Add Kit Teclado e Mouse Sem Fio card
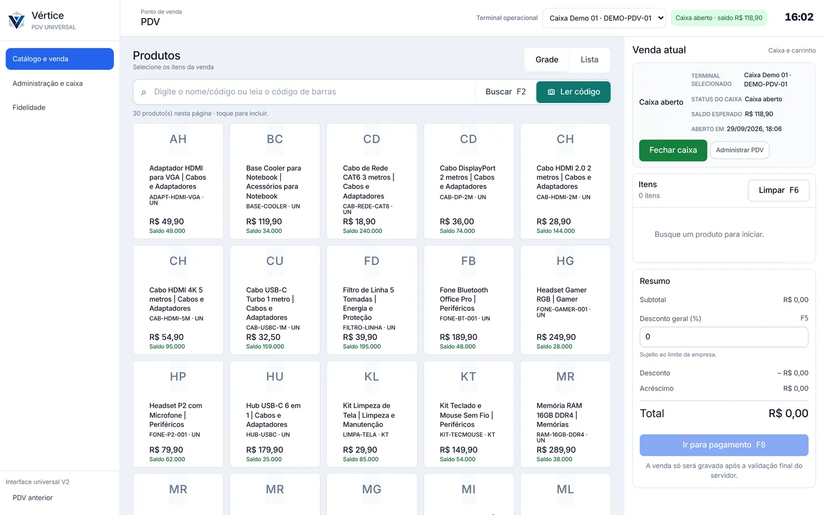 tap(469, 414)
